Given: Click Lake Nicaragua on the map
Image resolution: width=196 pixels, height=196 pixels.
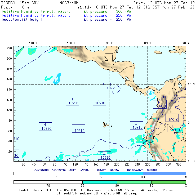Looking at the screenshot, I should click(127, 78).
